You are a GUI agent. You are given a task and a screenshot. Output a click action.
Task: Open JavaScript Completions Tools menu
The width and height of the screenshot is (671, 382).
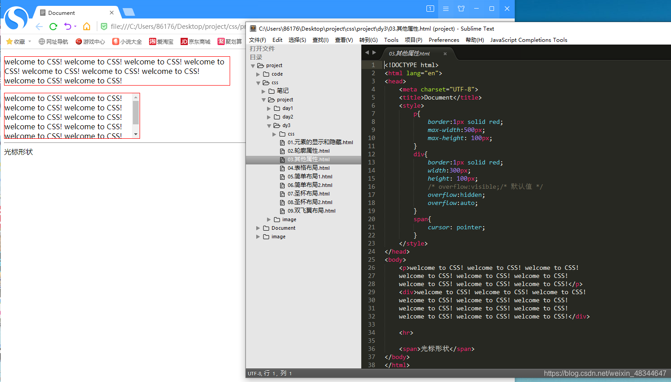coord(529,40)
